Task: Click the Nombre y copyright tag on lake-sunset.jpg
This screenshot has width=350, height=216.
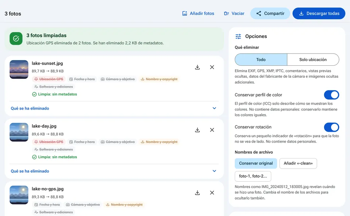Action: point(159,79)
